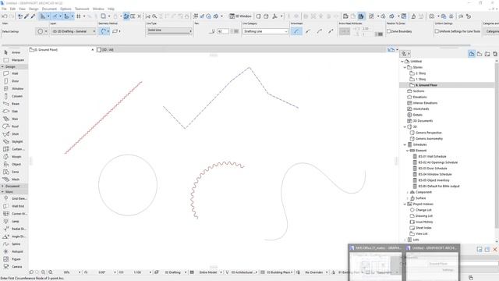The height and width of the screenshot is (281, 499).
Task: Select Worksheets in the Navigator tree
Action: (421, 109)
